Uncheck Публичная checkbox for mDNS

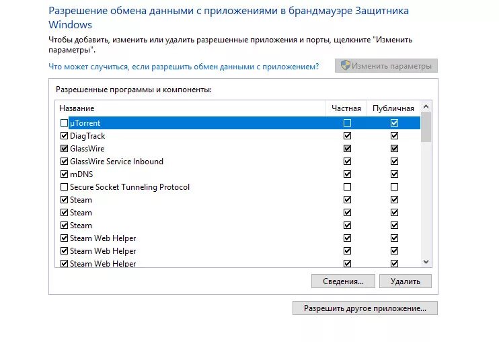click(394, 174)
